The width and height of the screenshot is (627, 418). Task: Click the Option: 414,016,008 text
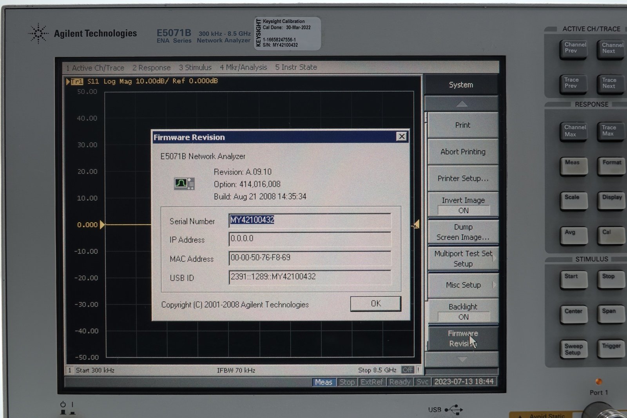pyautogui.click(x=247, y=184)
